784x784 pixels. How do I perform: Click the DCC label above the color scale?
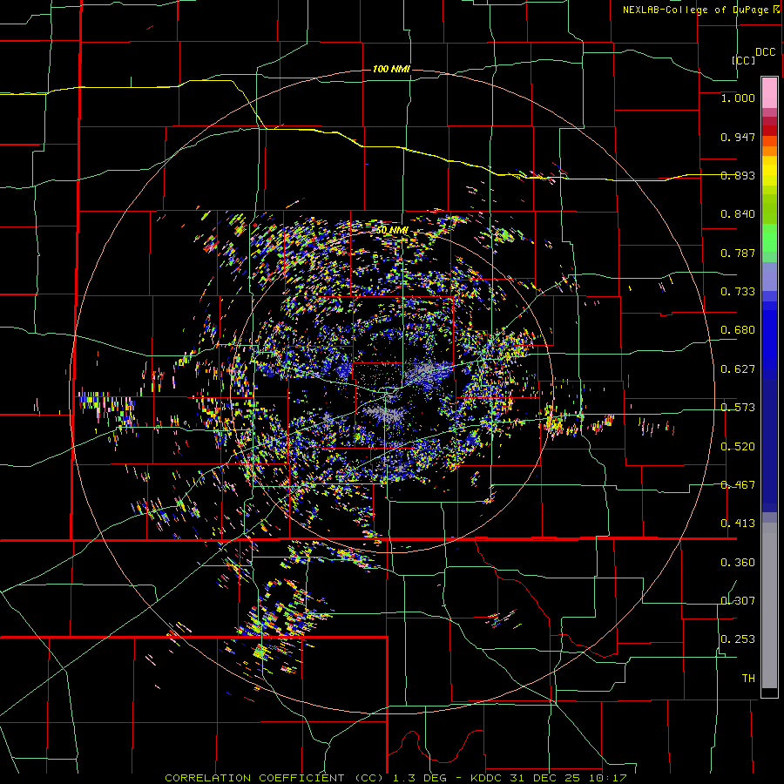coord(766,52)
